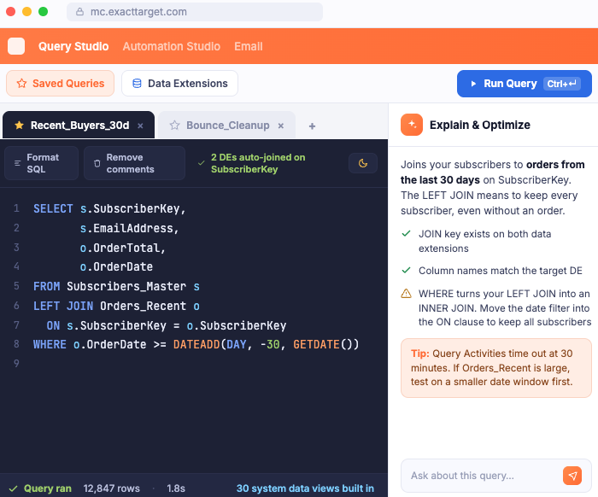Switch to the Bounce_Cleanup tab

(x=227, y=125)
